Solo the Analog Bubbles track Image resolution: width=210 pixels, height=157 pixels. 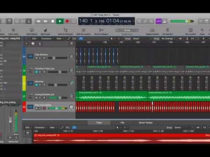(x=40, y=98)
